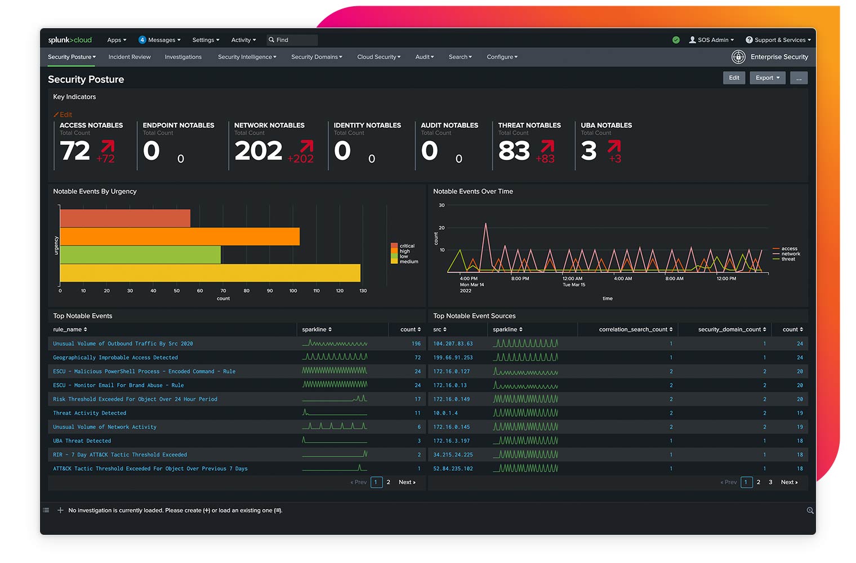Open the more options ellipsis button

(x=799, y=78)
